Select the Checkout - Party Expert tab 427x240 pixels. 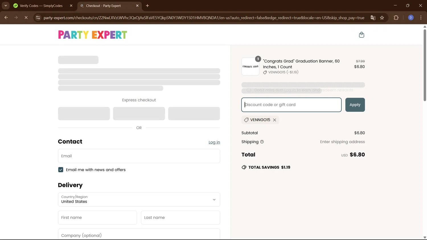point(103,6)
